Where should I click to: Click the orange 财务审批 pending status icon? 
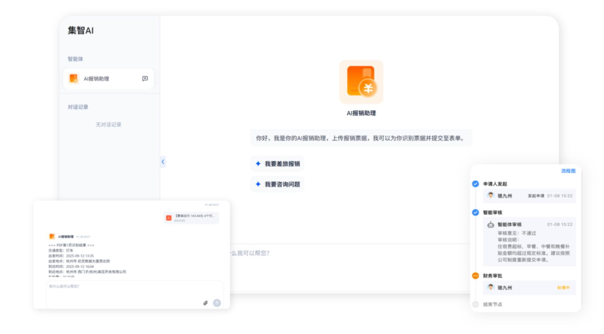[476, 276]
